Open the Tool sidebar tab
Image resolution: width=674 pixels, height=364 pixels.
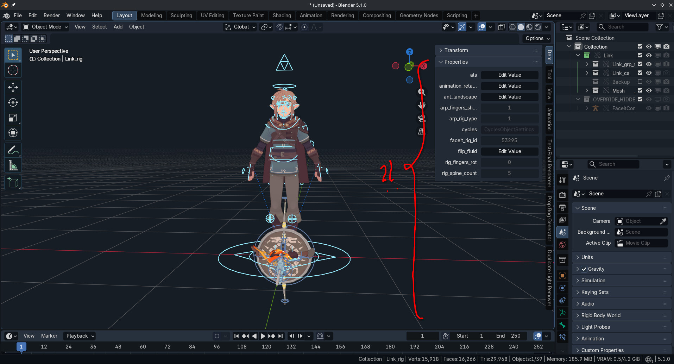tap(549, 74)
